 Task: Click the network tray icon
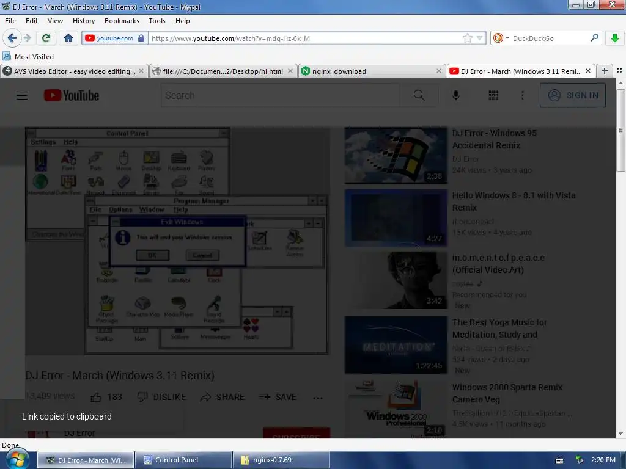tap(580, 460)
